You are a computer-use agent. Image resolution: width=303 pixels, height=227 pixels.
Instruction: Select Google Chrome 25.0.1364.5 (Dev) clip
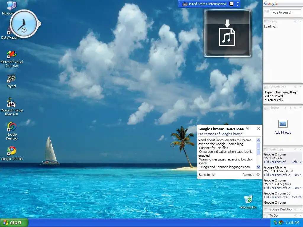(x=283, y=184)
